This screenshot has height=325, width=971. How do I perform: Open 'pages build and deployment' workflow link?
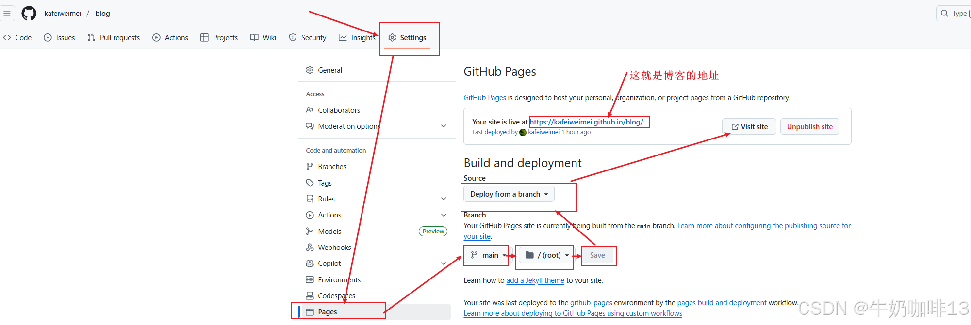pos(722,303)
